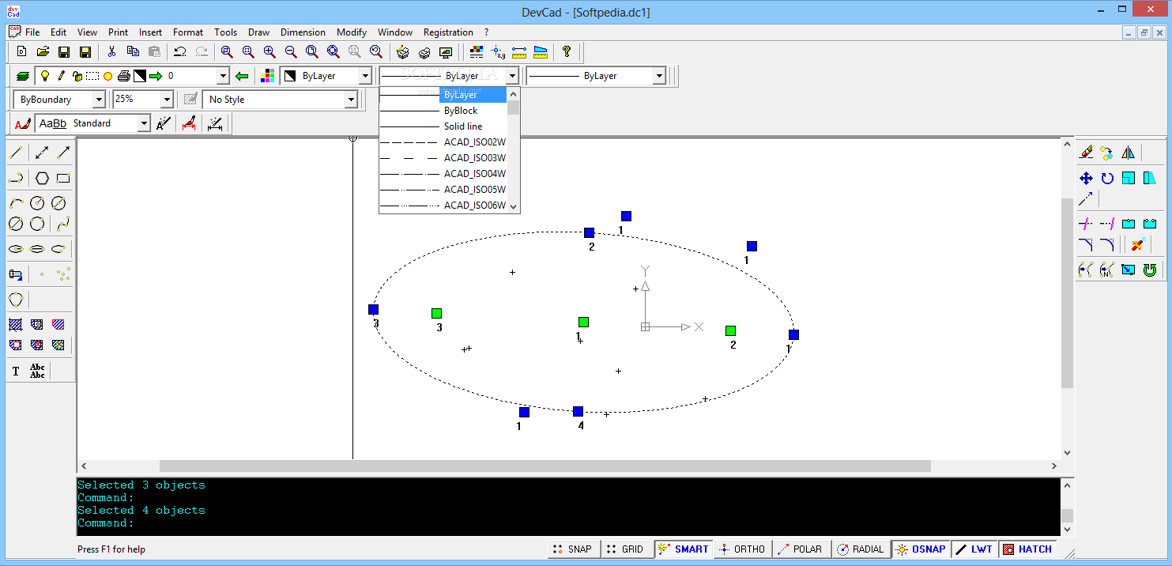The image size is (1172, 566).
Task: Select the Text 'T' tool
Action: pos(16,371)
